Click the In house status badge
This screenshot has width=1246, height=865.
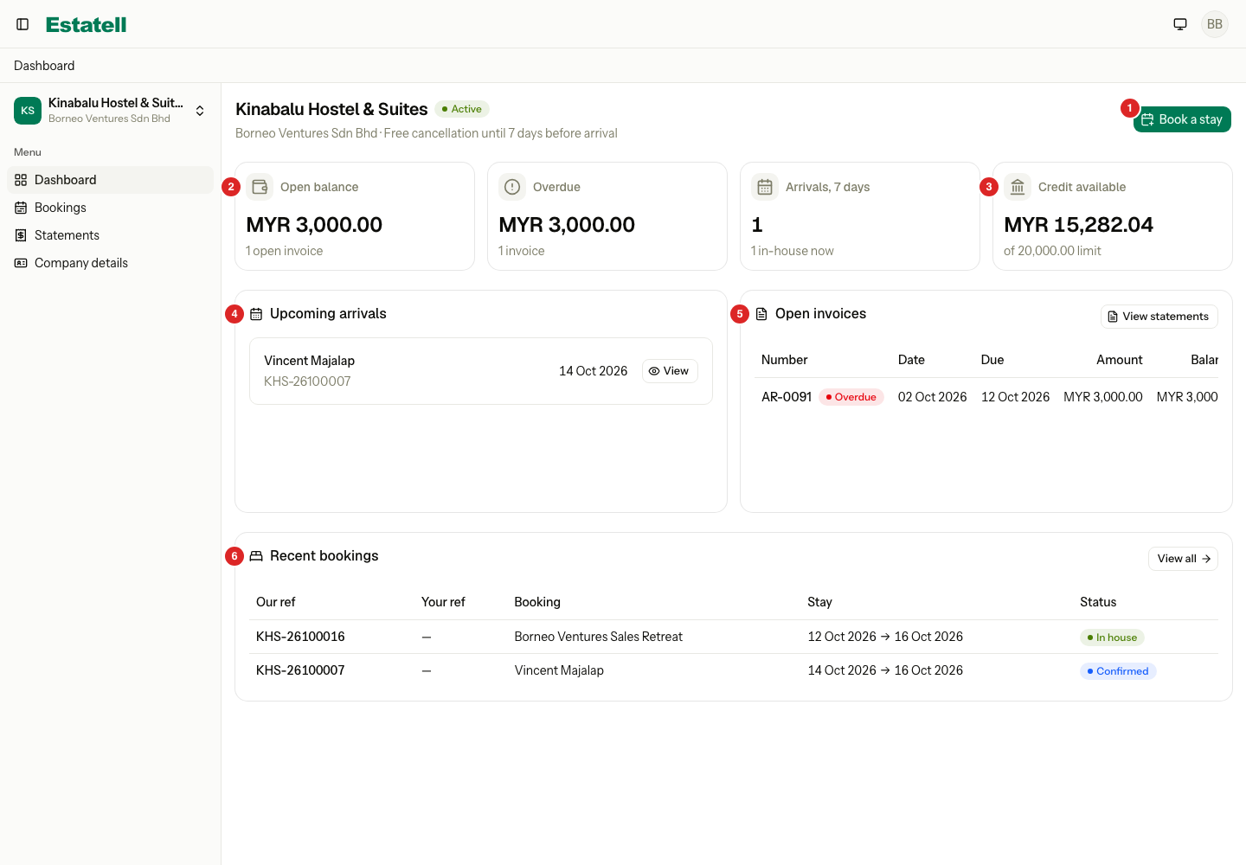coord(1113,638)
